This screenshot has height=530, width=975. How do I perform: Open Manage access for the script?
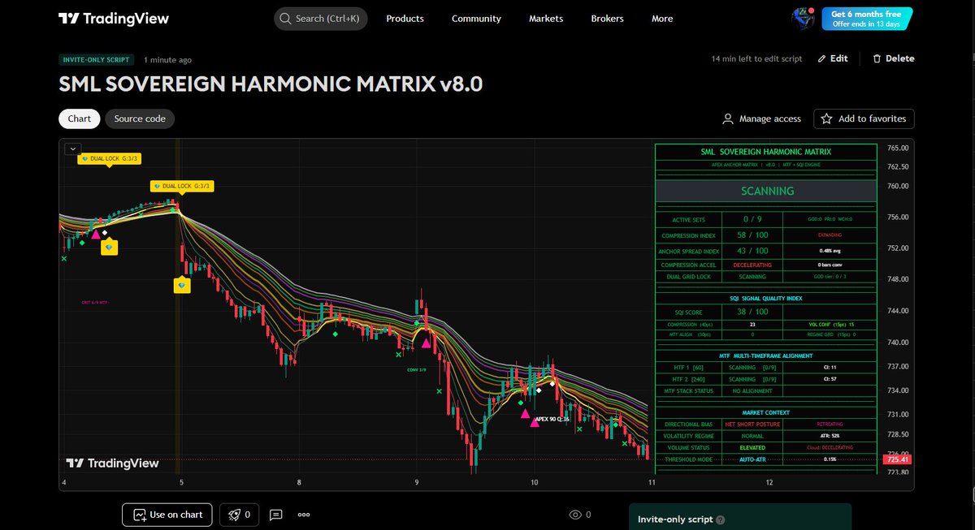[x=761, y=118]
